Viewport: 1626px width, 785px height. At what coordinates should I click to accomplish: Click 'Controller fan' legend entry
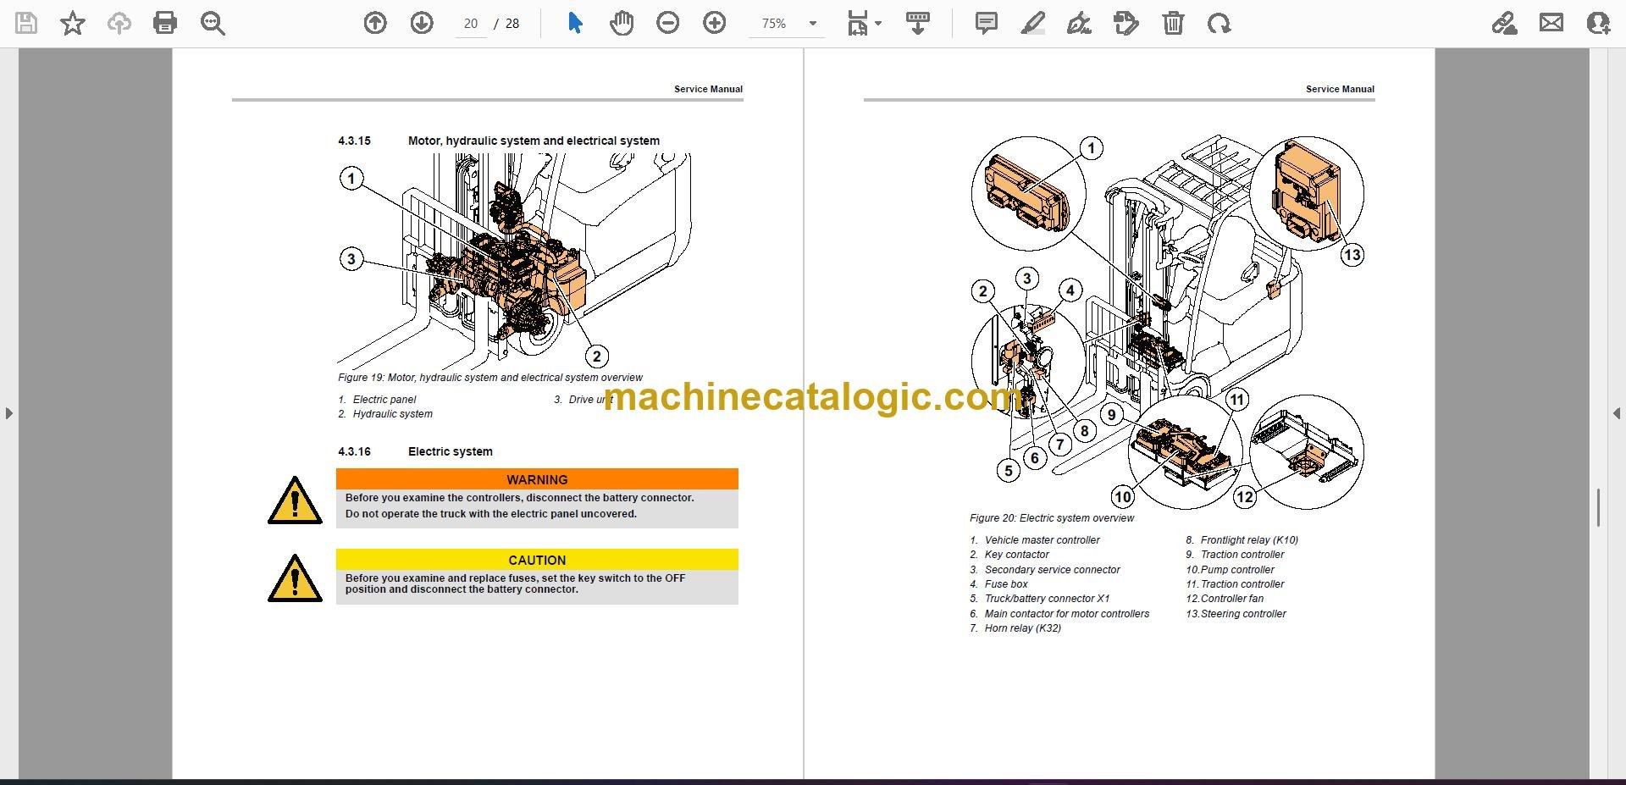pyautogui.click(x=1225, y=598)
